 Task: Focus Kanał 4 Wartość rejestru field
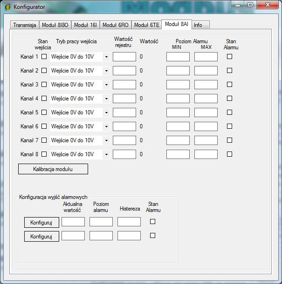(124, 99)
